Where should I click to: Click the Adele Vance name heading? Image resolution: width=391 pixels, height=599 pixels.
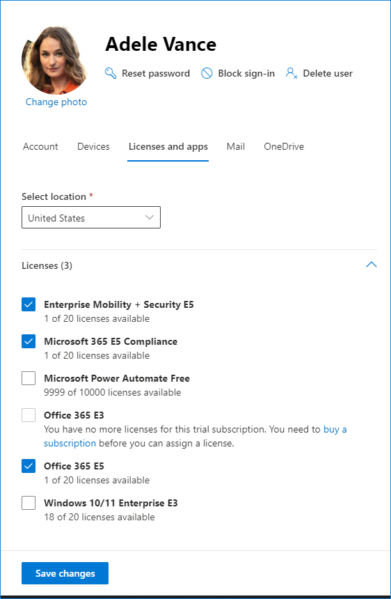pos(161,45)
